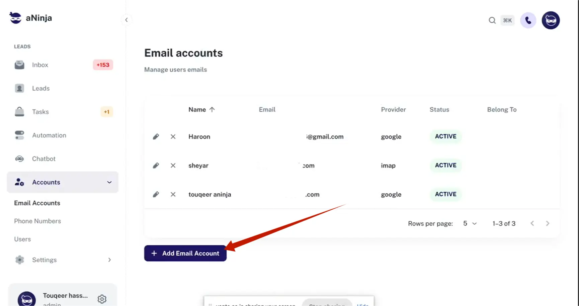579x306 pixels.
Task: Expand the Settings submenu
Action: coord(109,260)
